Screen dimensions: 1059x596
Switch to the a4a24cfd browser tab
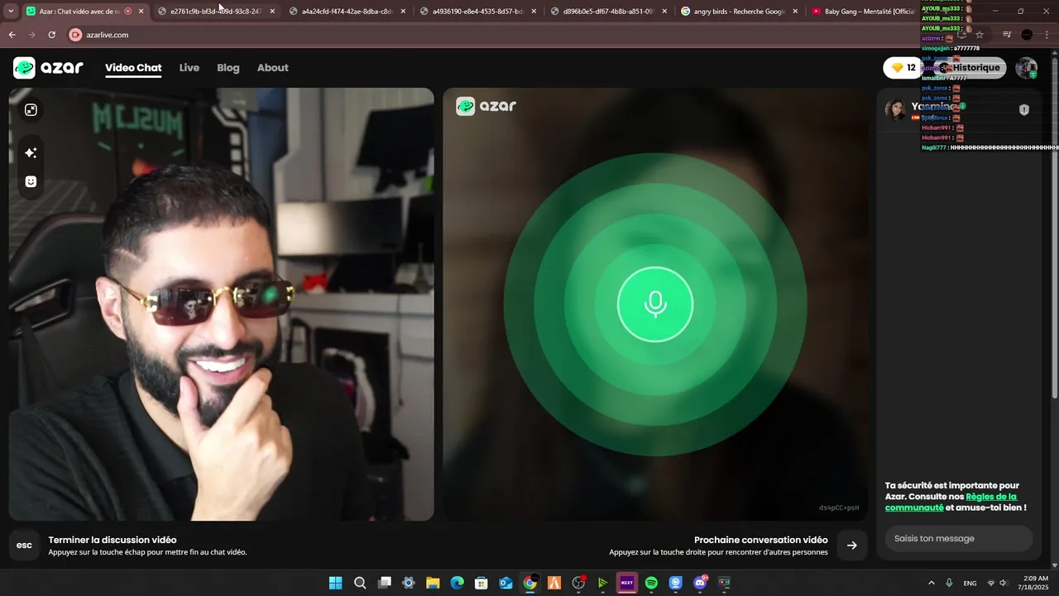[346, 12]
